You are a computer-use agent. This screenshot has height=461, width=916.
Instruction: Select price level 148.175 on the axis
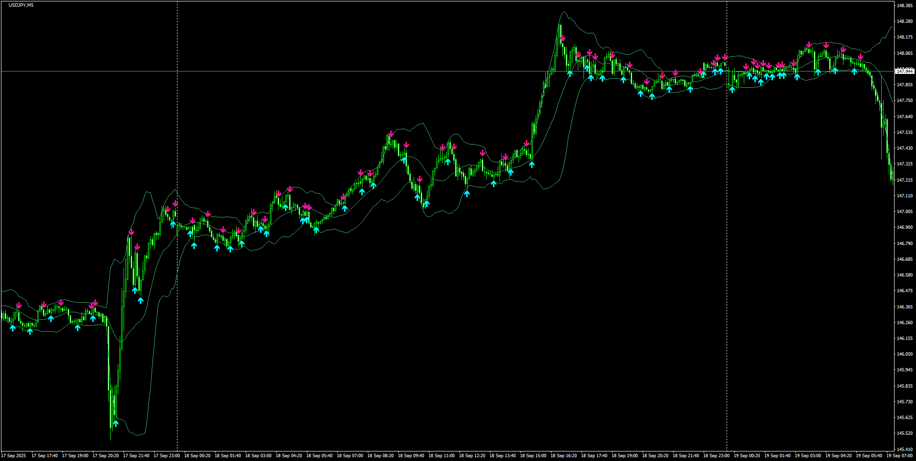[905, 37]
